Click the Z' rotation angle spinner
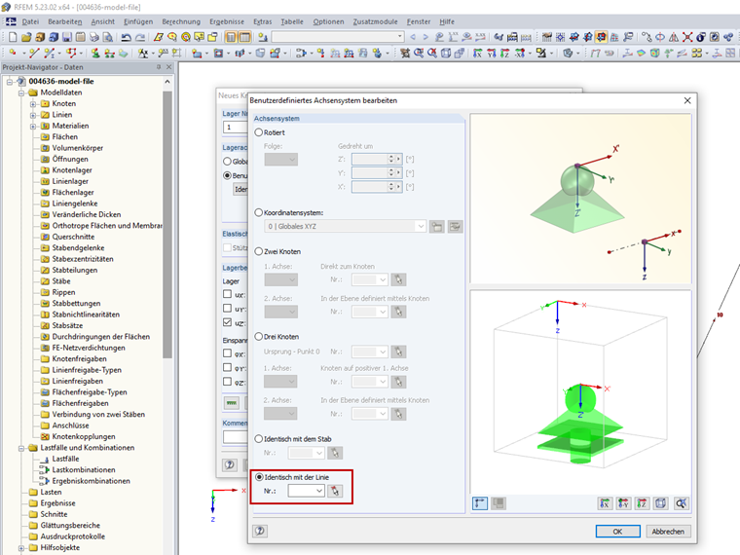 pyautogui.click(x=390, y=159)
